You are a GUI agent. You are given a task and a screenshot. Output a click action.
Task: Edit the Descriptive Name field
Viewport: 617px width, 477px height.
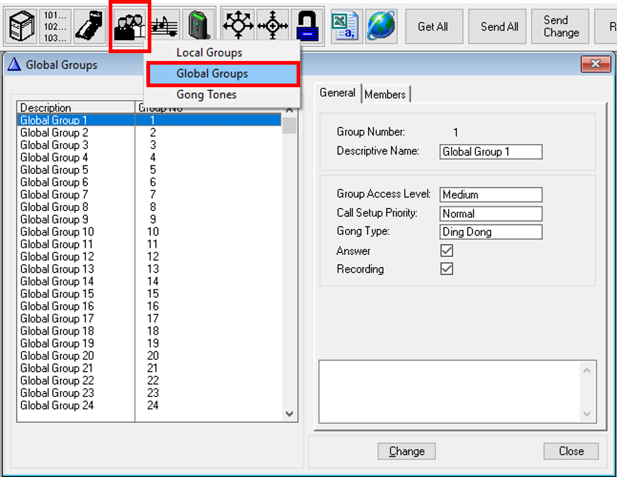(x=491, y=152)
